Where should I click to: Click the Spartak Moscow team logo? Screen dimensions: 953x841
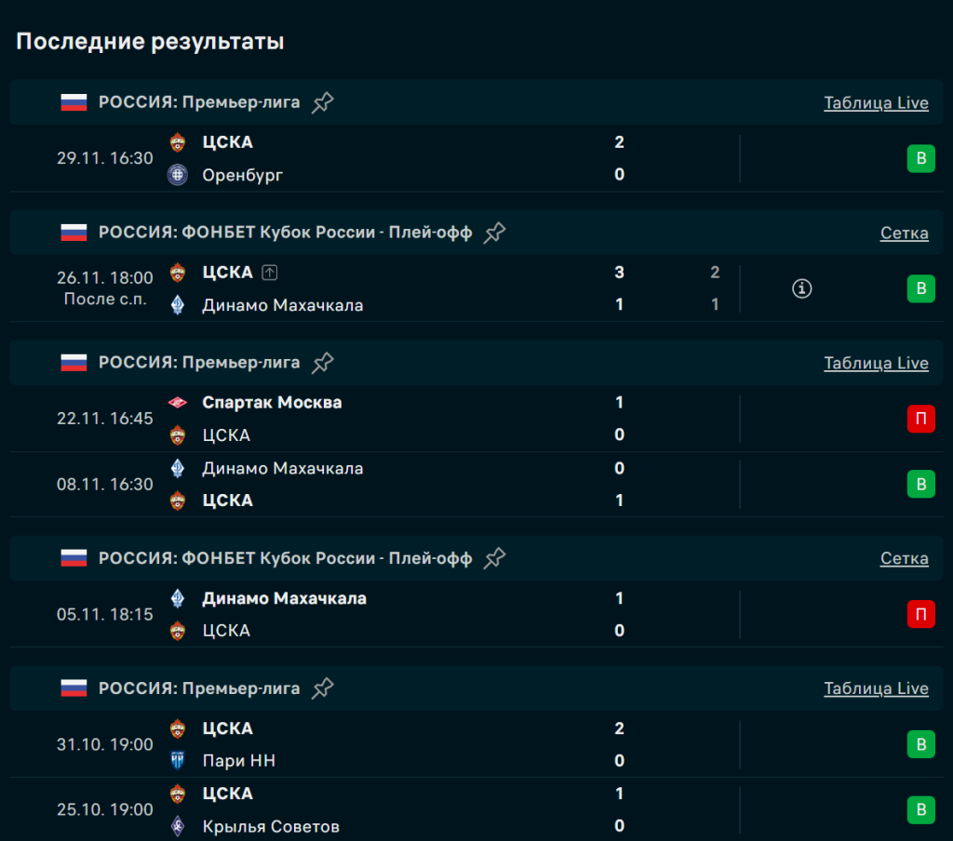tap(178, 403)
